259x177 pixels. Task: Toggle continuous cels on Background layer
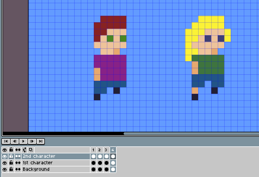click(x=18, y=169)
